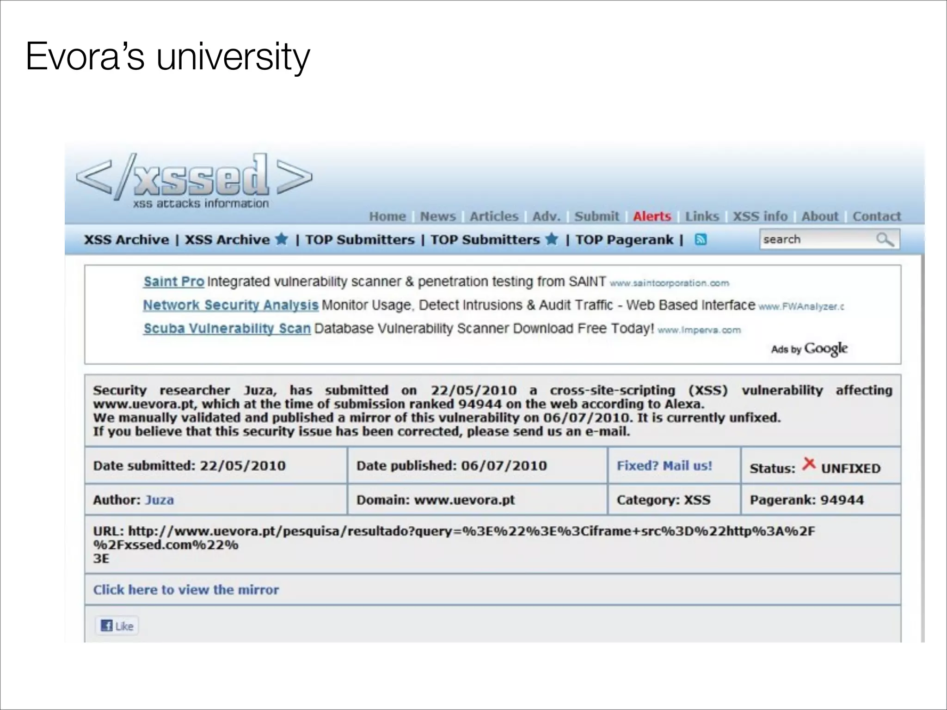Open the About menu item

[820, 216]
